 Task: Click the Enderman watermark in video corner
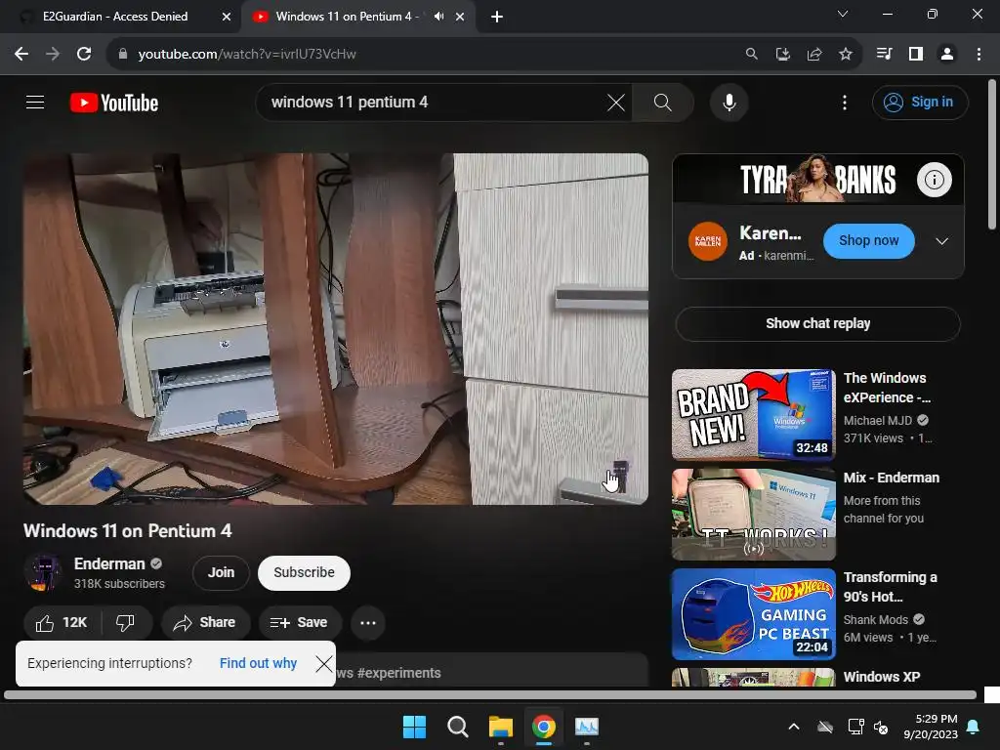point(620,476)
